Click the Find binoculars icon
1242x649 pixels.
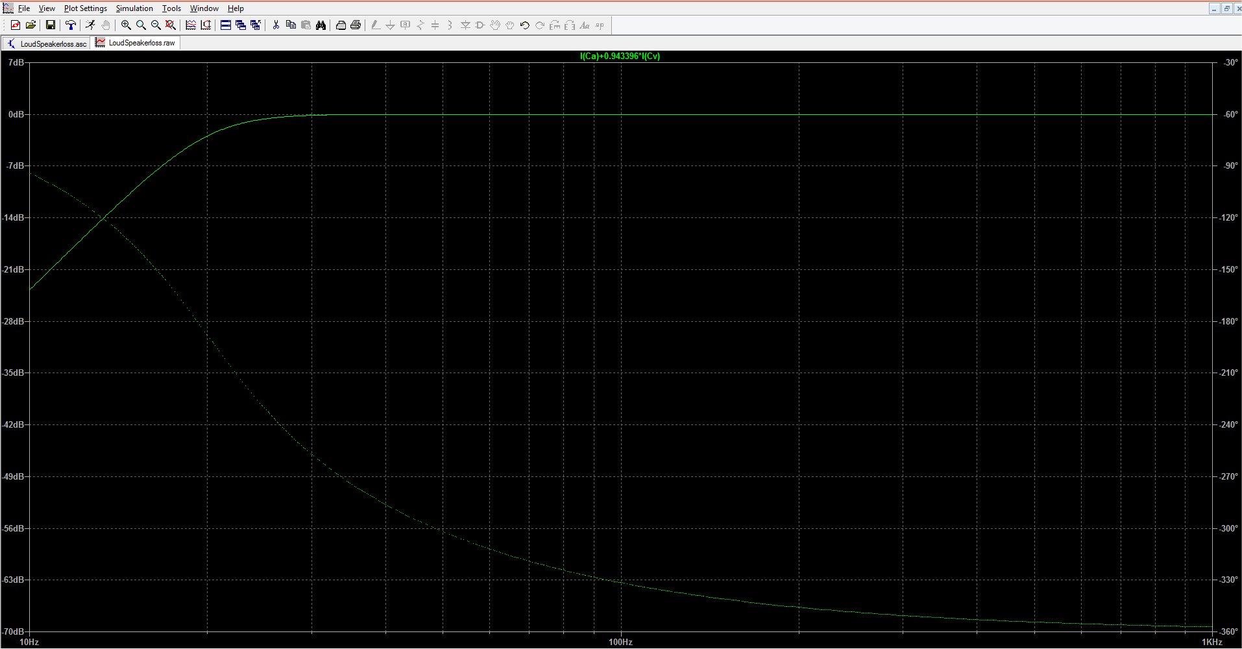coord(321,25)
